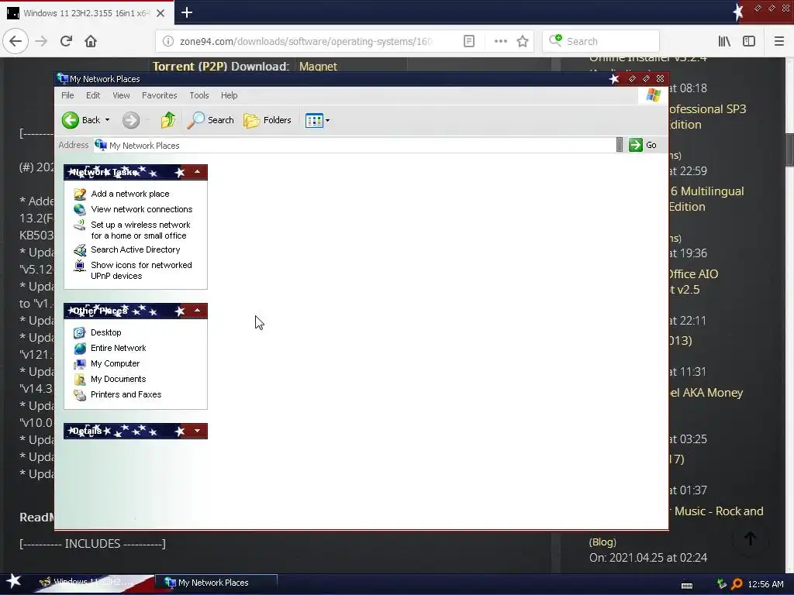Expand the Details panel
The width and height of the screenshot is (794, 595).
198,431
